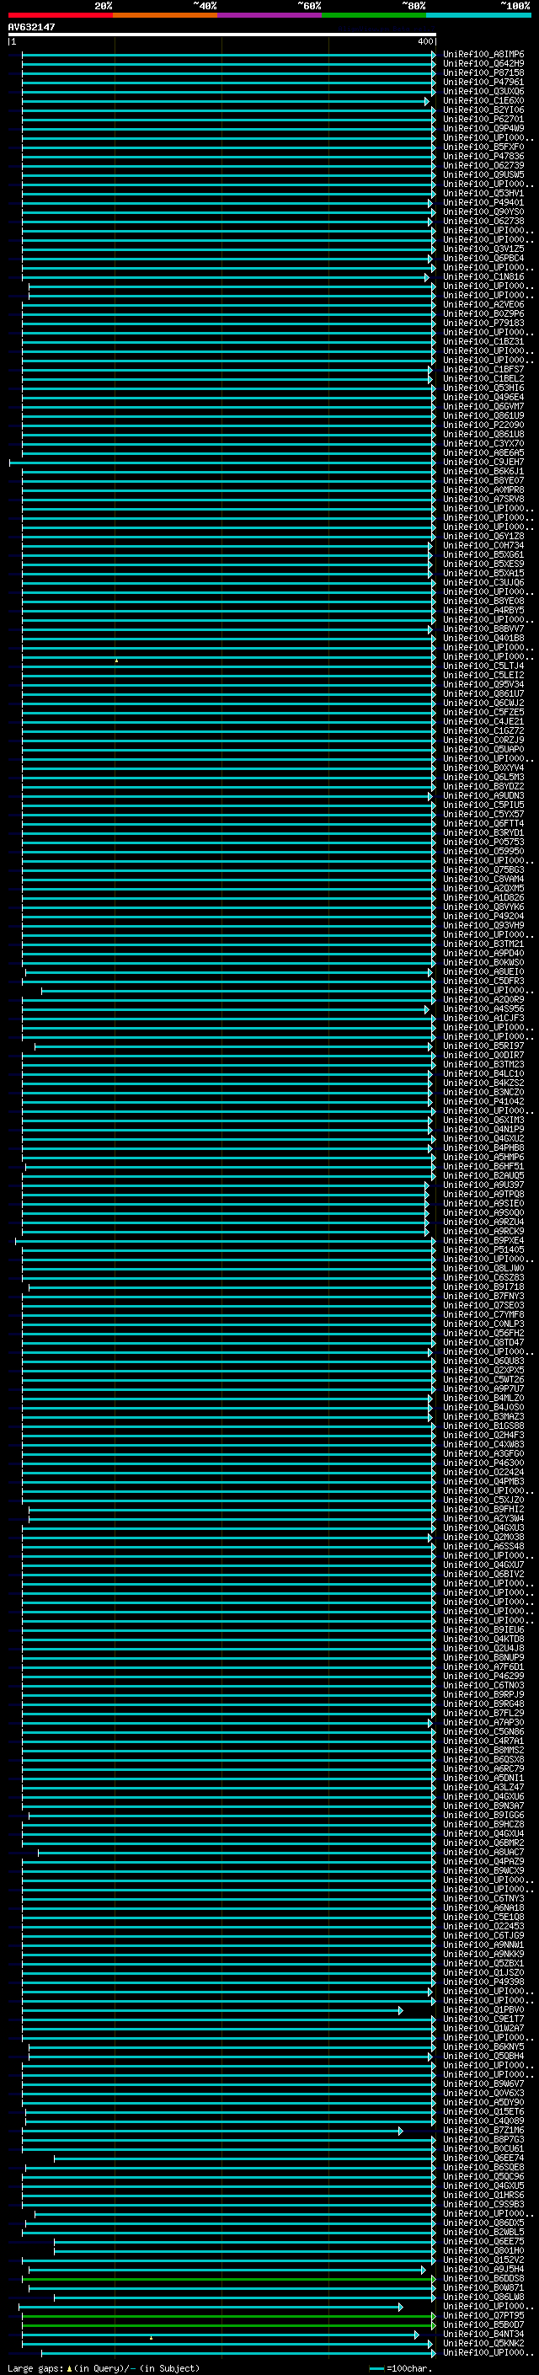Select the UniRef100_Q3V1Z5 label
This screenshot has width=539, height=2375.
(x=483, y=249)
